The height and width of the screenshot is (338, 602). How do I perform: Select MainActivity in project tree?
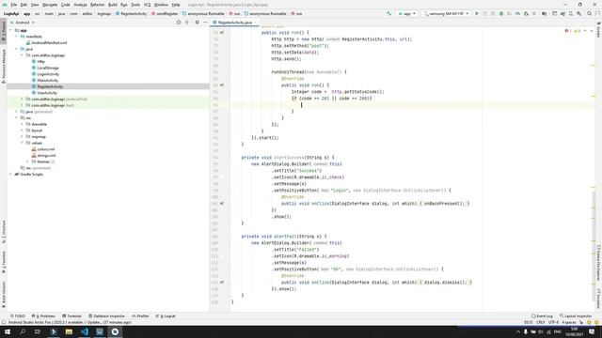click(x=45, y=81)
